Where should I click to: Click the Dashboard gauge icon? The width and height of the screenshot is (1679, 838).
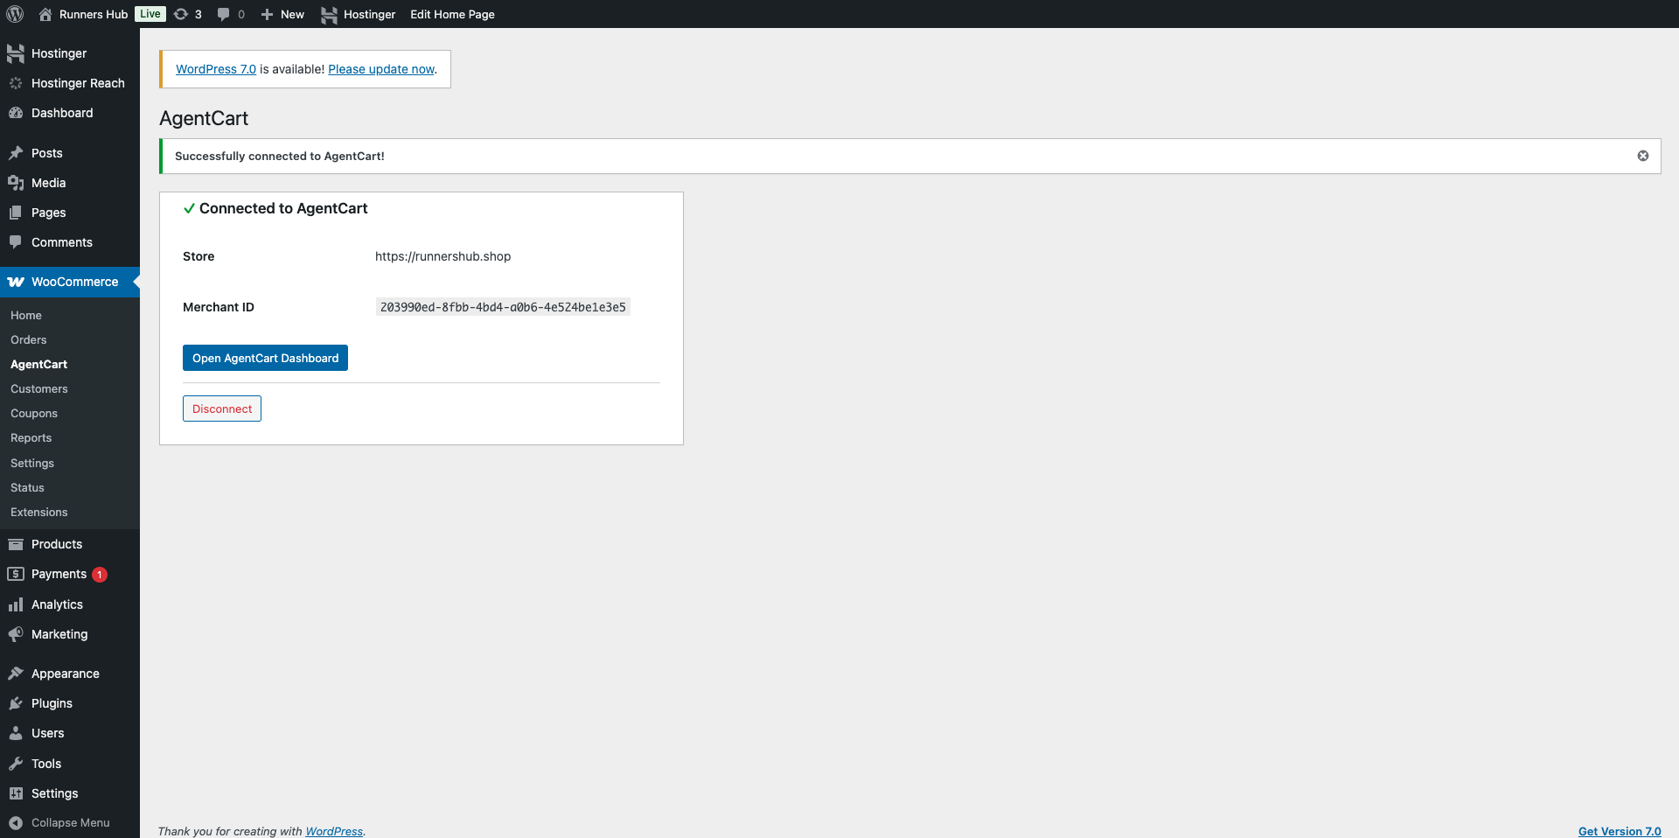tap(16, 113)
